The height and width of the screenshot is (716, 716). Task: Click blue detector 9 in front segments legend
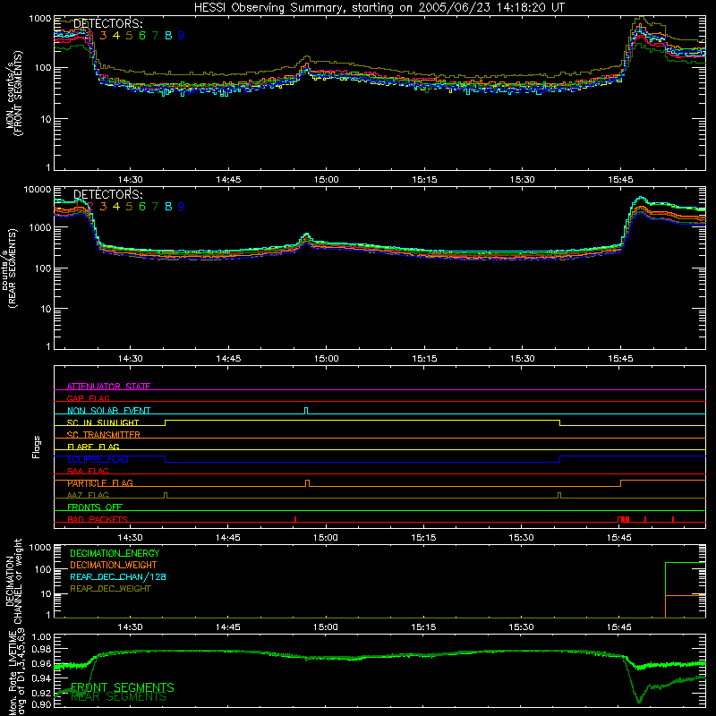182,36
